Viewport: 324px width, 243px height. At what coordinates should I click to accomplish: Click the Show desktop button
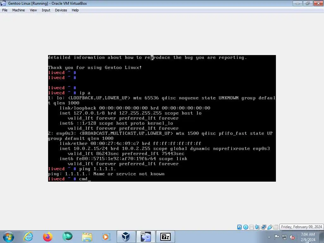pyautogui.click(x=321, y=237)
